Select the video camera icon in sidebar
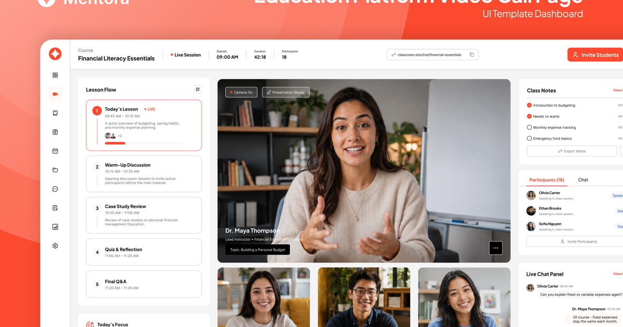Image resolution: width=623 pixels, height=327 pixels. coord(55,94)
